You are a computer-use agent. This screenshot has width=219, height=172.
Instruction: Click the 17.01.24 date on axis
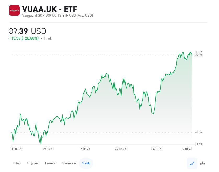187,149
